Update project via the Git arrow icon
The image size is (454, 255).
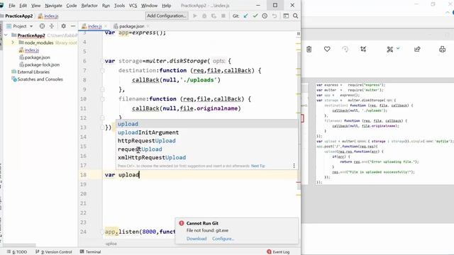(x=245, y=16)
